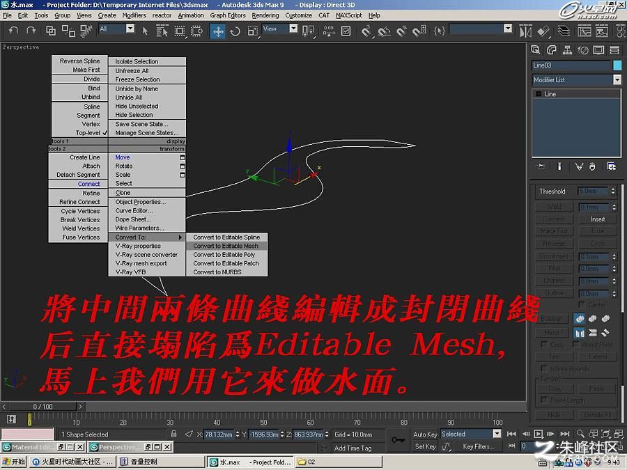Activate the Unlink Selection tool
This screenshot has width=627, height=470.
(68, 31)
